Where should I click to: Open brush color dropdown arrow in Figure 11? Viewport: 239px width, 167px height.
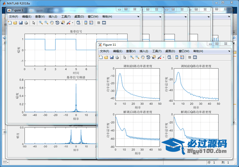coord(163,57)
